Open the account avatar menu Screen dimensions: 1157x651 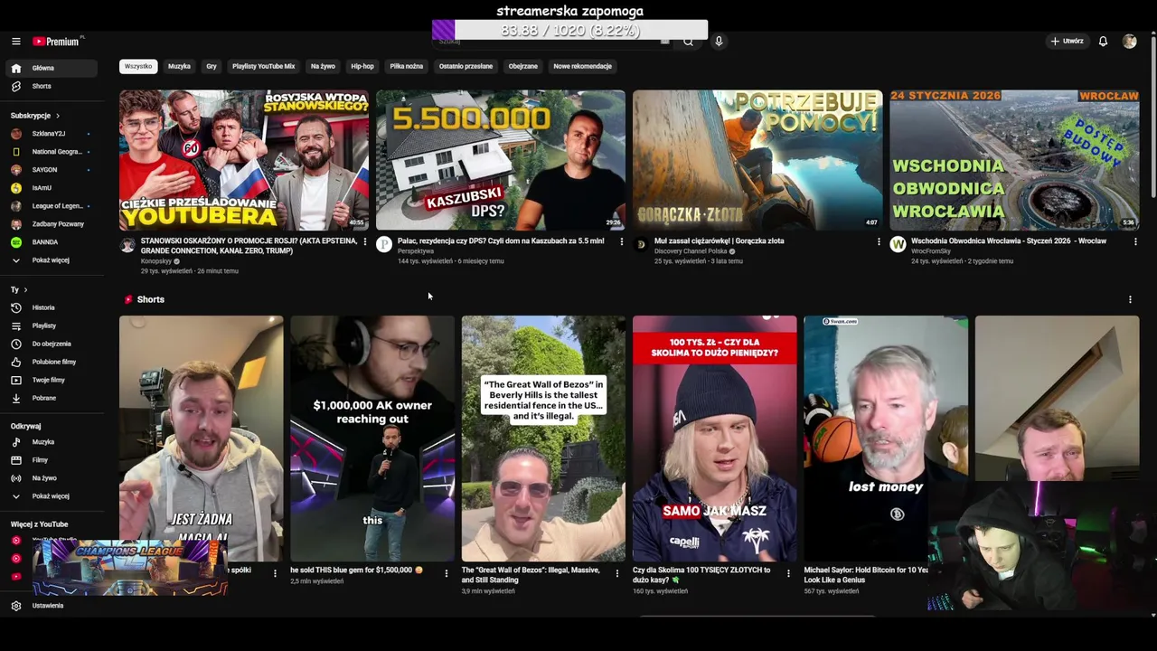[1129, 42]
